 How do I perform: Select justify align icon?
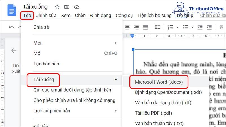tap(145, 27)
